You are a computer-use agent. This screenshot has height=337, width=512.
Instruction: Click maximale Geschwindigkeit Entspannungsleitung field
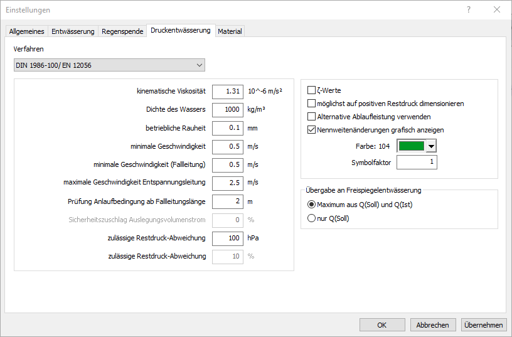click(228, 183)
